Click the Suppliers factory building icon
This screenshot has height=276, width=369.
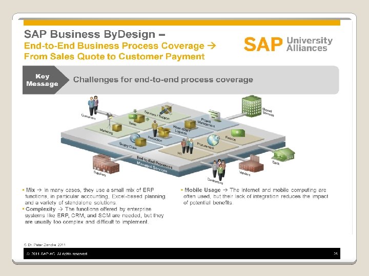pos(106,164)
